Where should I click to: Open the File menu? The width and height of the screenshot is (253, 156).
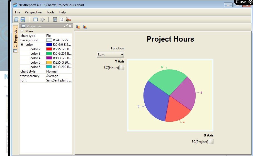click(x=18, y=12)
